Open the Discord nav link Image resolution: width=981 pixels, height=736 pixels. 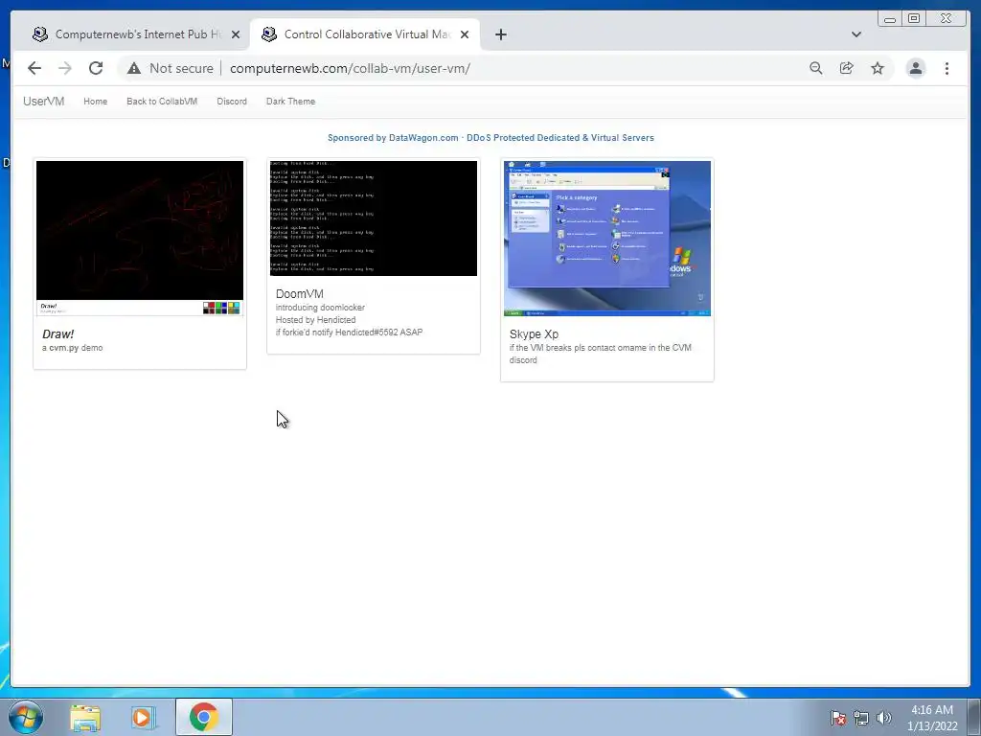[232, 102]
